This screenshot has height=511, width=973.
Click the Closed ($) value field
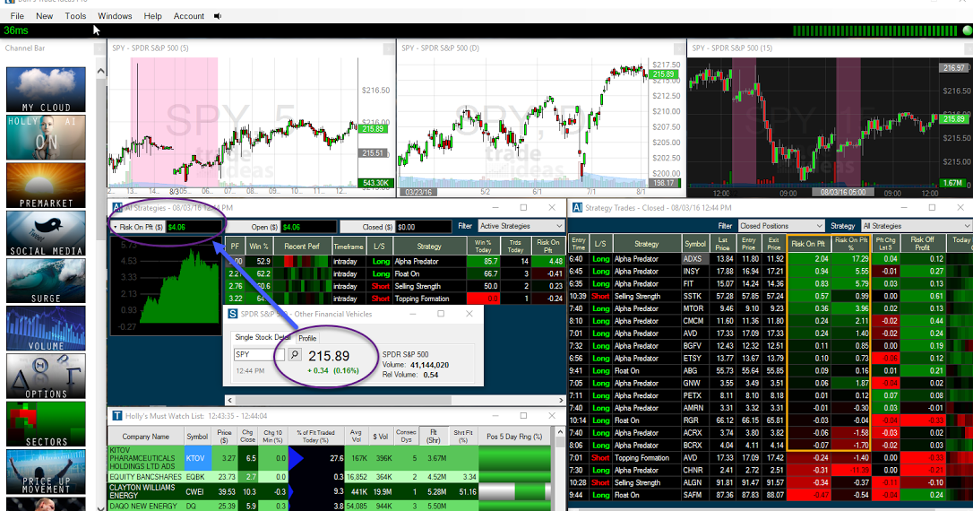point(423,227)
